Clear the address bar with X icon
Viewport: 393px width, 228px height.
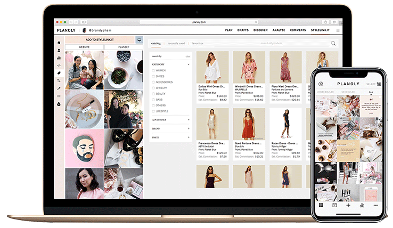click(x=256, y=22)
